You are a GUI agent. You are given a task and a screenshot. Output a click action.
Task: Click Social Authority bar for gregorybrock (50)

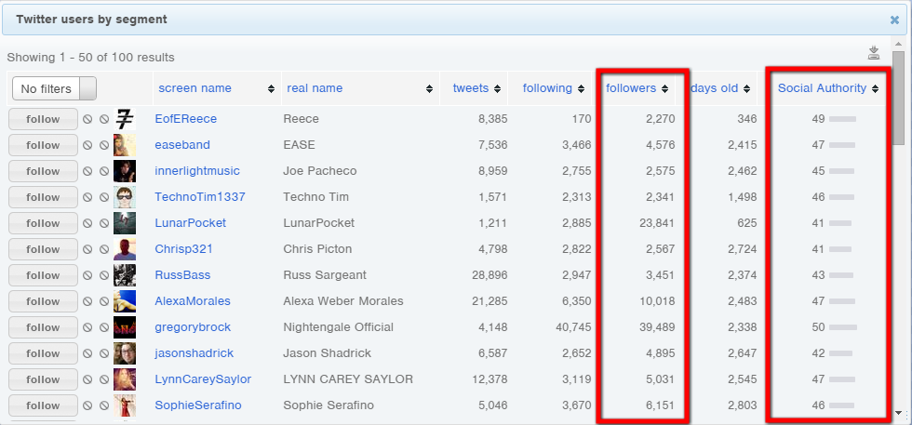pos(843,328)
